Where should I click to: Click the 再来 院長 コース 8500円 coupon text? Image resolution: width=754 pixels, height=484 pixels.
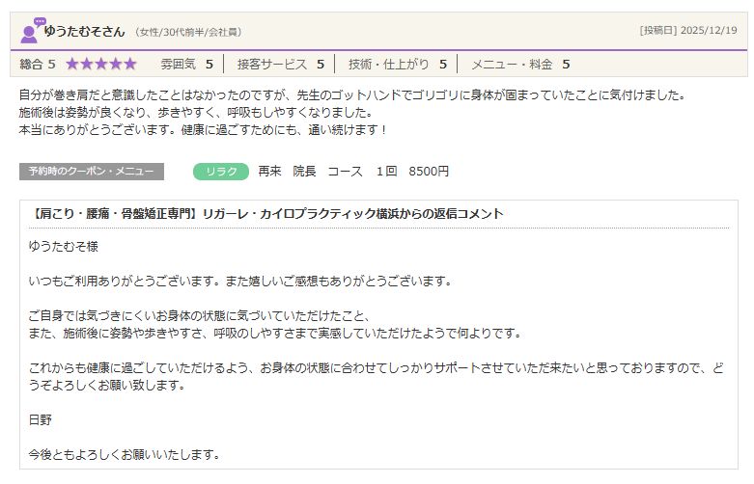(x=353, y=172)
